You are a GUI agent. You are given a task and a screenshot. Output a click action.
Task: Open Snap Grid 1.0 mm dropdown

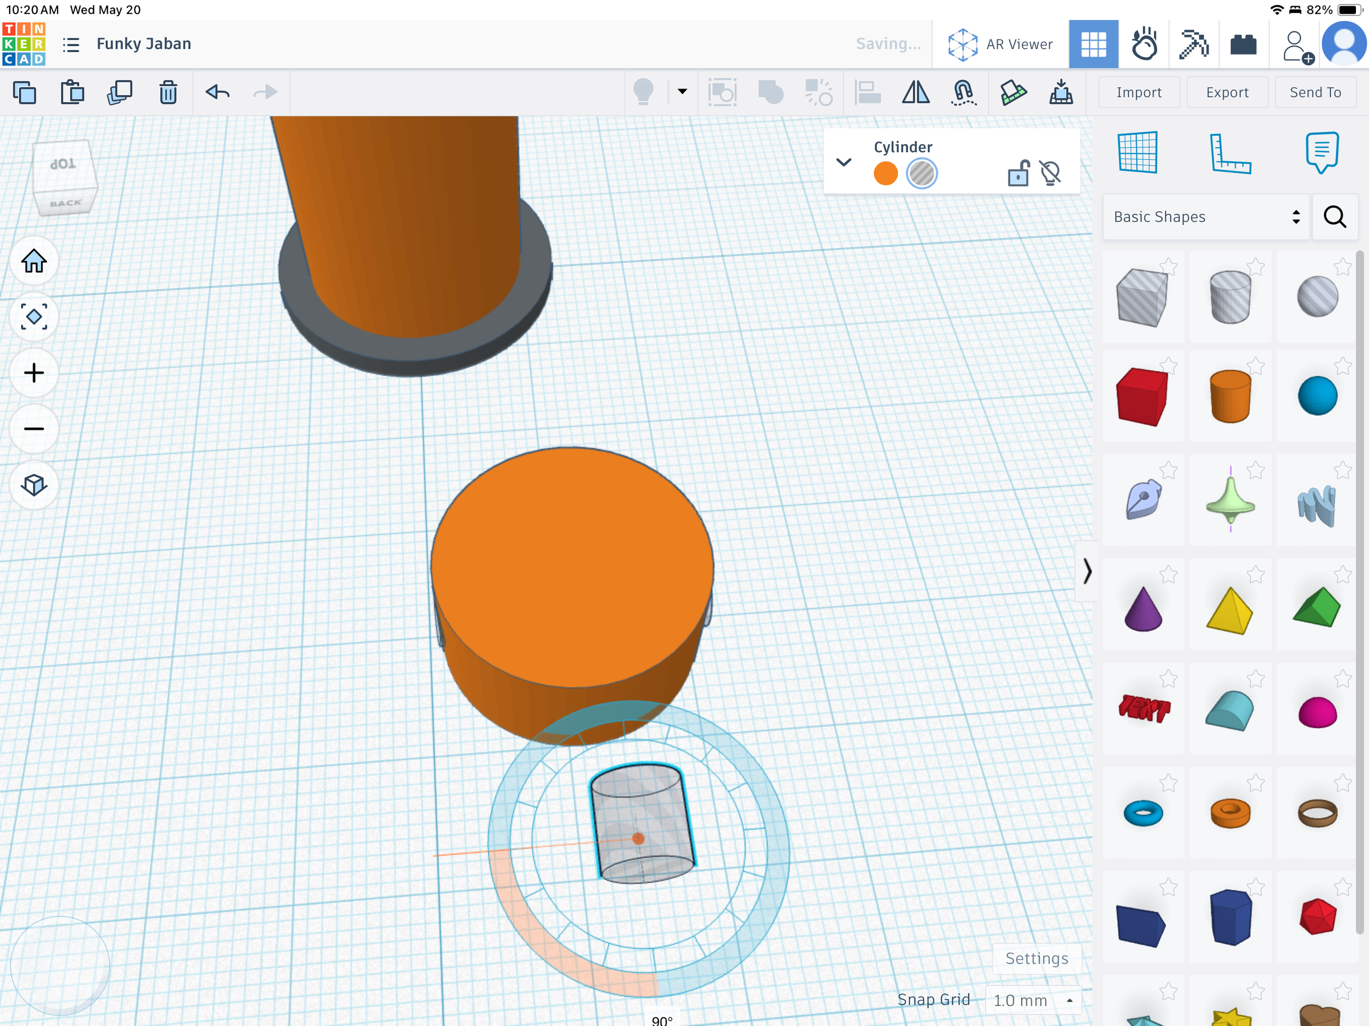click(1032, 1000)
